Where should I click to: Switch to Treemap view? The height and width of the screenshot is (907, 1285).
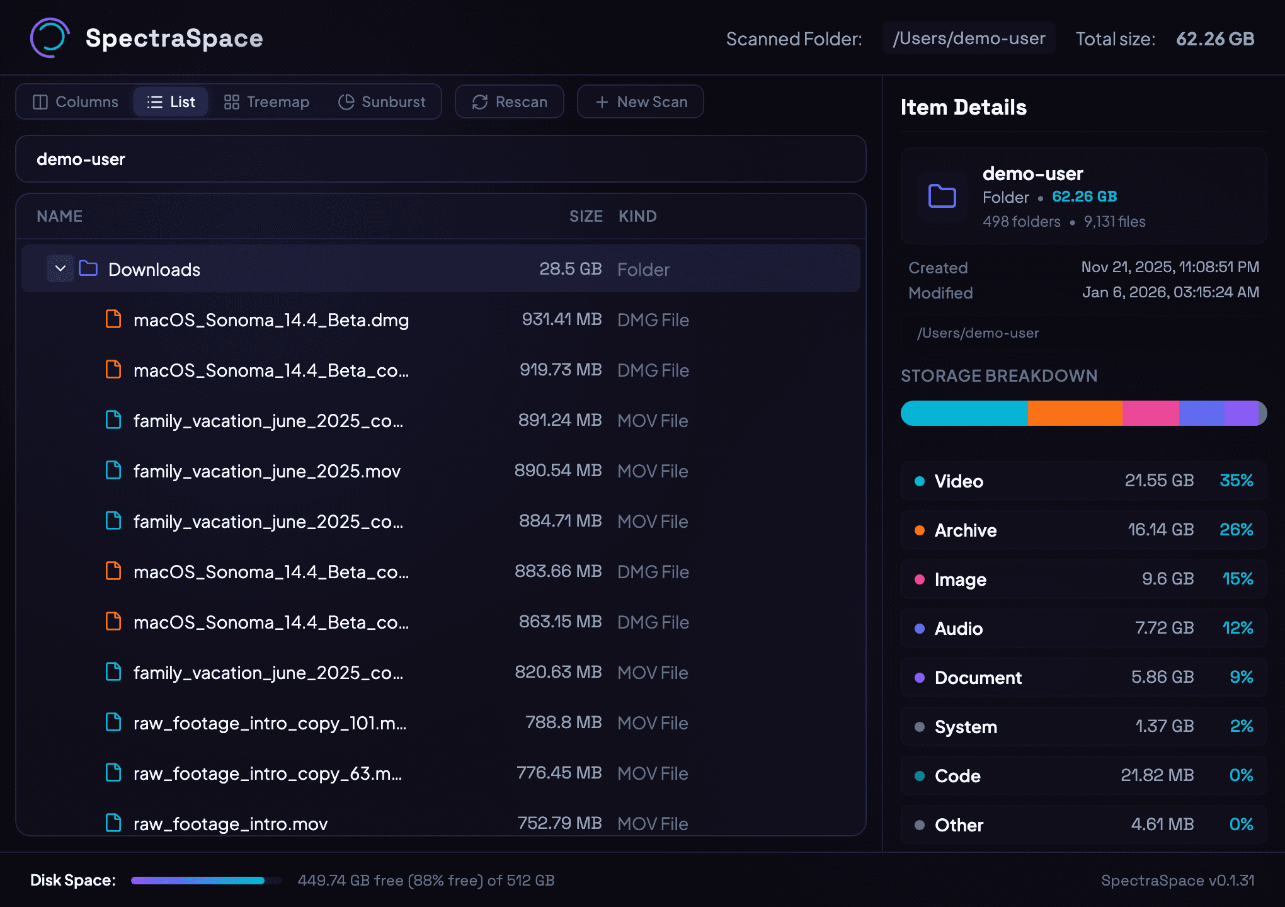pos(267,101)
